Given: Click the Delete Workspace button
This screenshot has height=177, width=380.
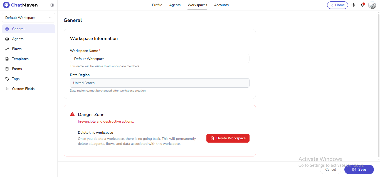Looking at the screenshot, I should [228, 138].
